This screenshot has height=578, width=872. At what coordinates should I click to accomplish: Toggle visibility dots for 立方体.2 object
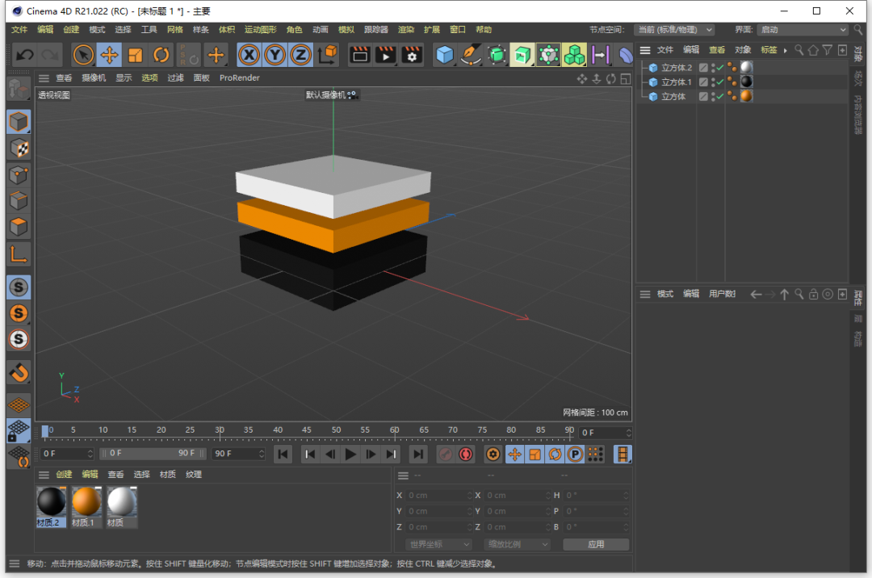pyautogui.click(x=713, y=68)
